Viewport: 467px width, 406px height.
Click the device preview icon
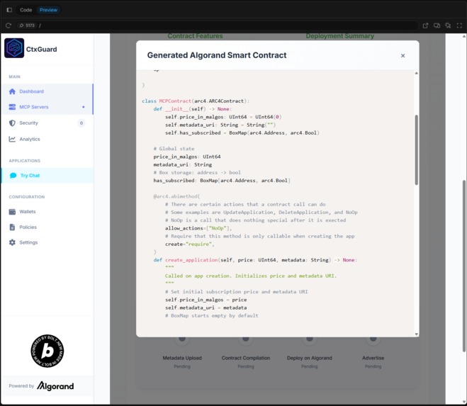coord(437,26)
